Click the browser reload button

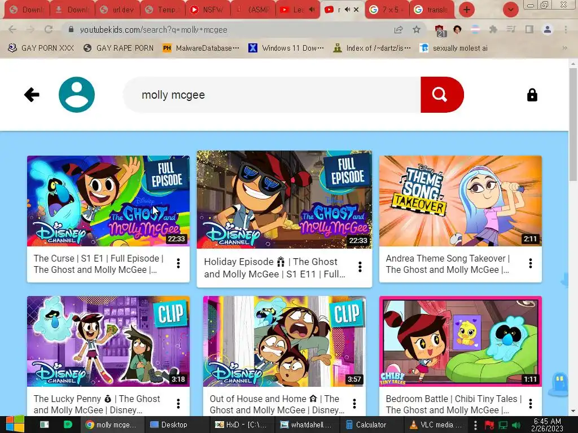[49, 29]
